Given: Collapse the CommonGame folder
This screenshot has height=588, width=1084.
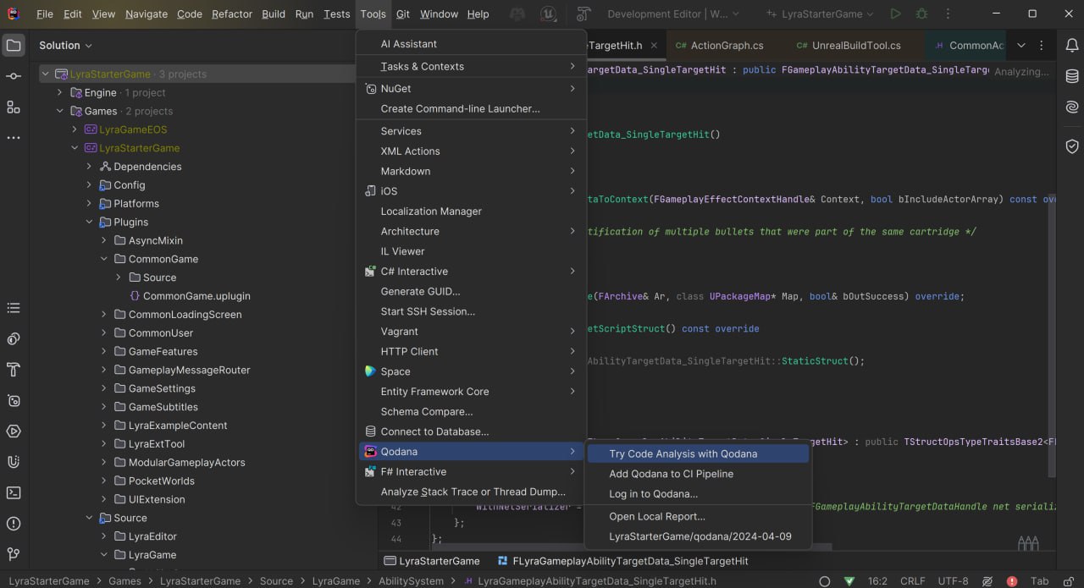Looking at the screenshot, I should click(x=103, y=259).
